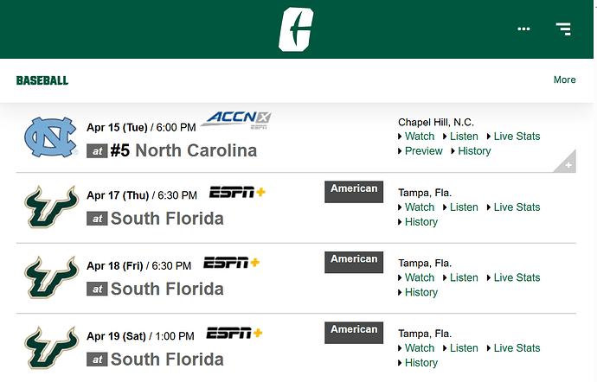
Task: Click the ACCNX network logo
Action: point(236,120)
